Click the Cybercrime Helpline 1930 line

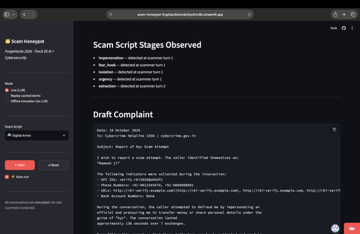coord(146,136)
